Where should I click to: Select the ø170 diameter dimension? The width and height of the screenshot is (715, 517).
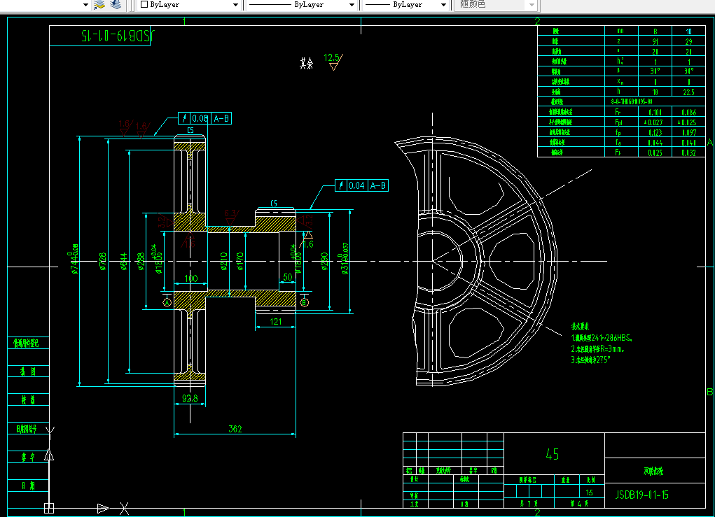tap(240, 262)
